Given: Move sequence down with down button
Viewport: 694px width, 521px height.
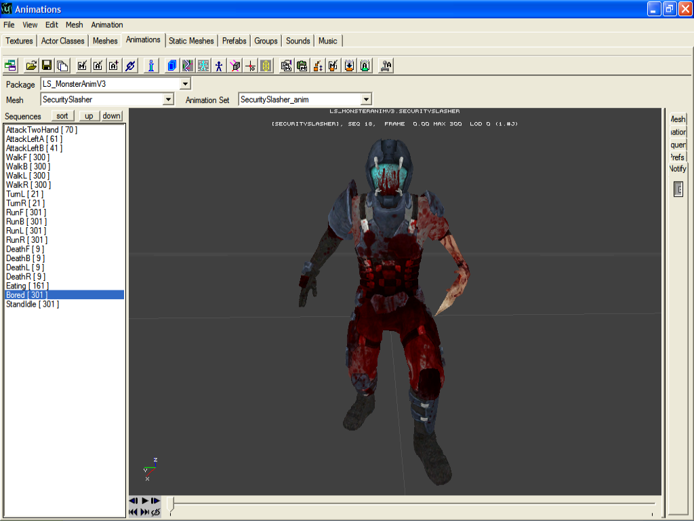Looking at the screenshot, I should [x=111, y=116].
